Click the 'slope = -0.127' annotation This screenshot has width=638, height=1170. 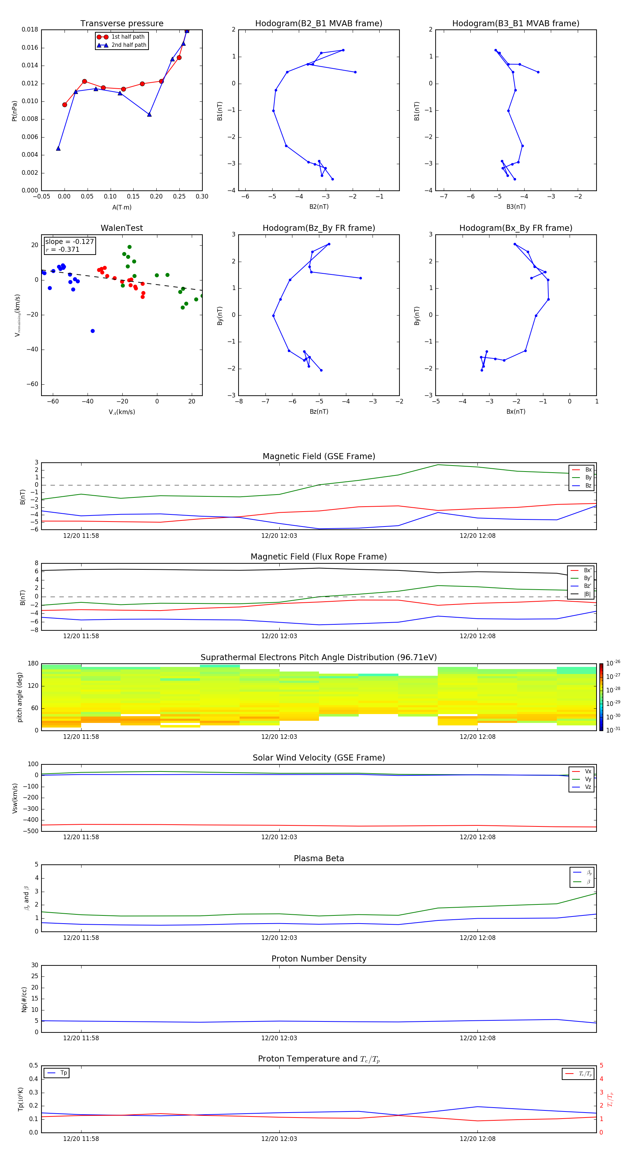(69, 242)
